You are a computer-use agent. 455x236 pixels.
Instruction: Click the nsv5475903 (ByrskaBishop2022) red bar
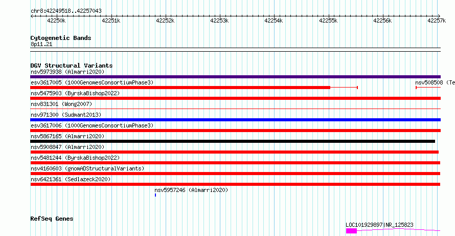(x=235, y=98)
